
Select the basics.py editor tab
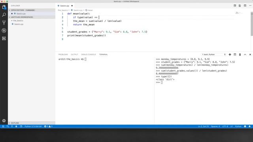65,6
